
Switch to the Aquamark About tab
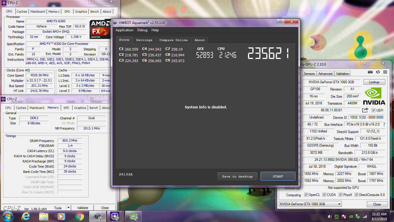point(200,40)
